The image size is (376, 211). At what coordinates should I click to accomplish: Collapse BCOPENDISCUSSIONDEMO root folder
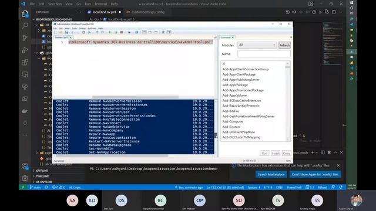[53, 19]
